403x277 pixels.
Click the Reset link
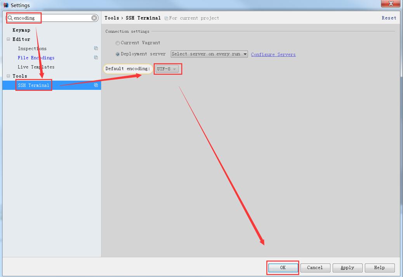(389, 18)
